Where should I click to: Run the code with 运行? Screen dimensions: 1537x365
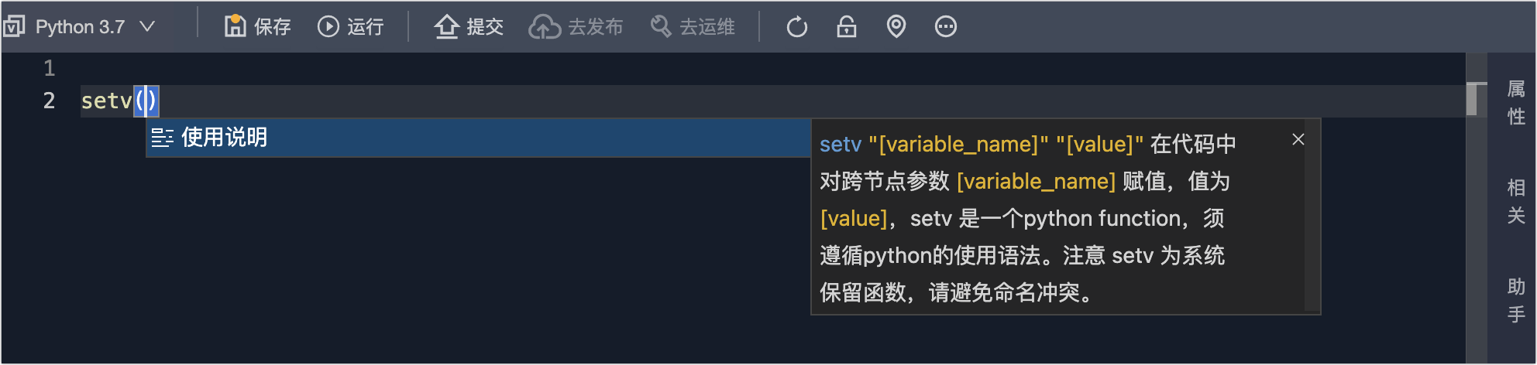point(351,27)
